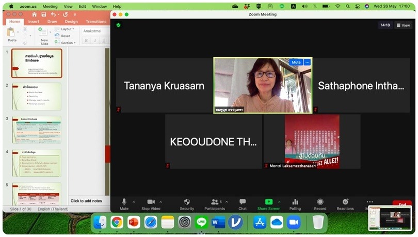Expand the audio options arrow beside Mute
Image resolution: width=418 pixels, height=237 pixels.
click(134, 202)
